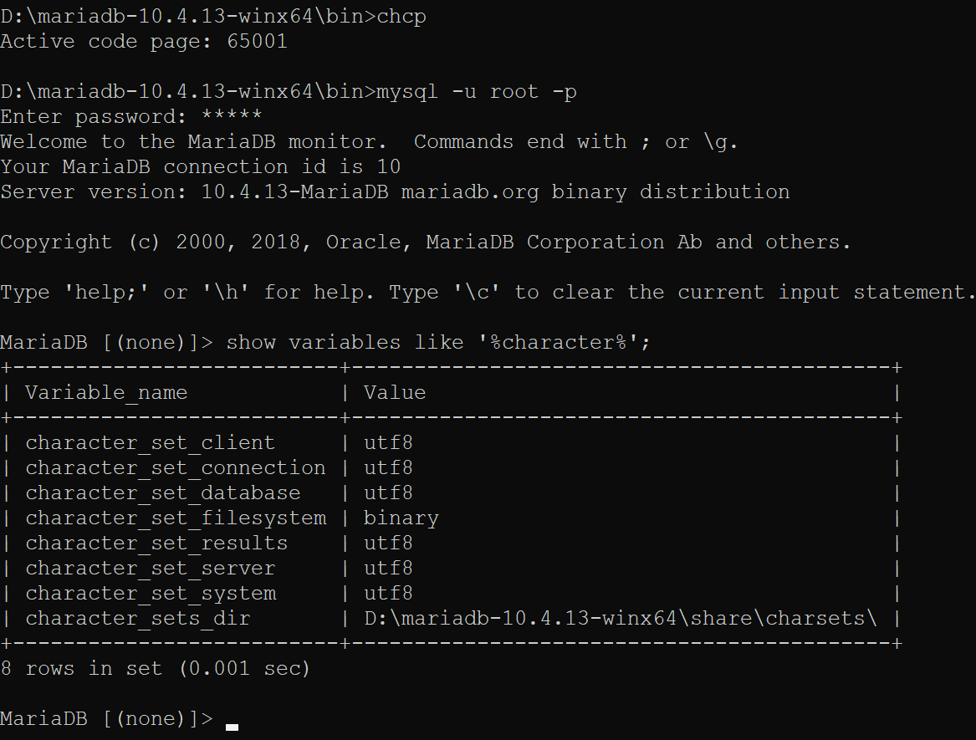This screenshot has height=740, width=976.
Task: Click the connection id number 10
Action: [388, 166]
